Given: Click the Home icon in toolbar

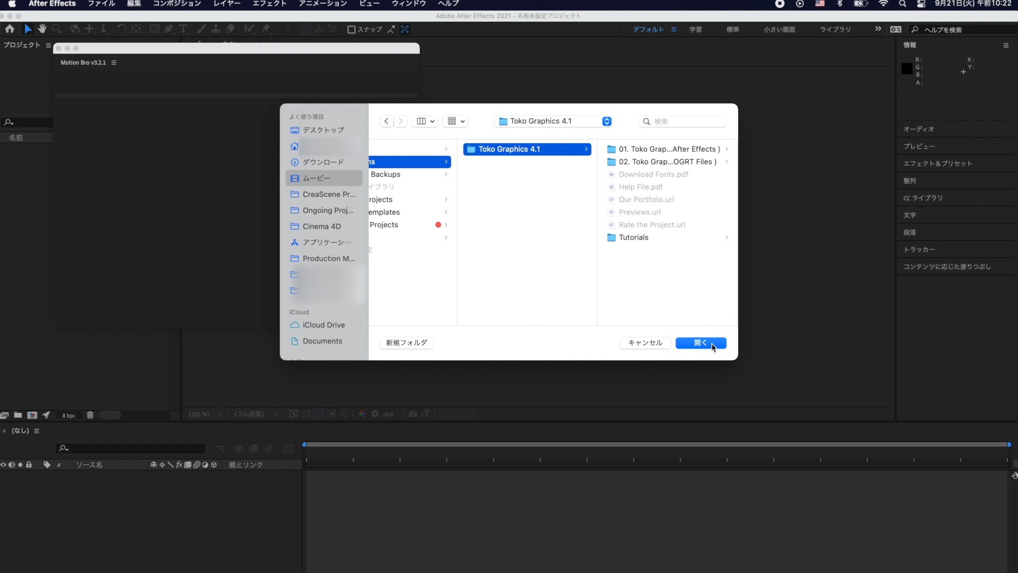Looking at the screenshot, I should pos(10,29).
